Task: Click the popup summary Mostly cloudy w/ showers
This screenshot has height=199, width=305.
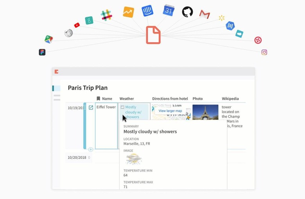Action: point(150,131)
